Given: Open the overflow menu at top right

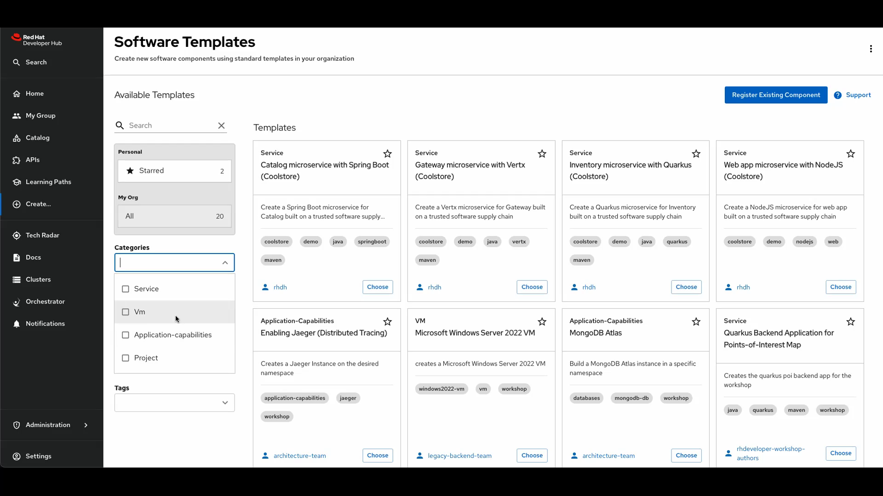Looking at the screenshot, I should click(x=871, y=48).
